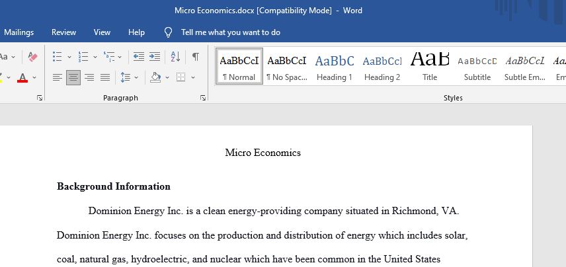The width and height of the screenshot is (566, 267).
Task: Expand font color dropdown arrow
Action: click(34, 77)
